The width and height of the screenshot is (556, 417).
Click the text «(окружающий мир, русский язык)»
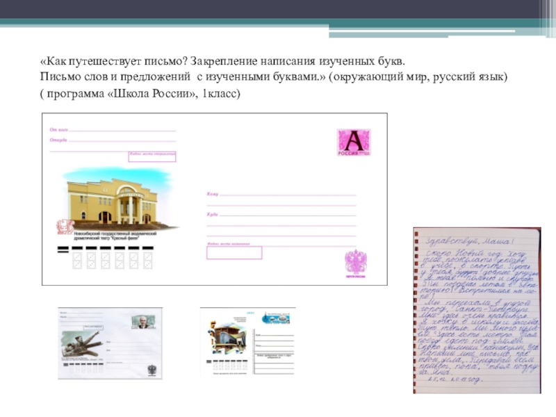[x=418, y=76]
